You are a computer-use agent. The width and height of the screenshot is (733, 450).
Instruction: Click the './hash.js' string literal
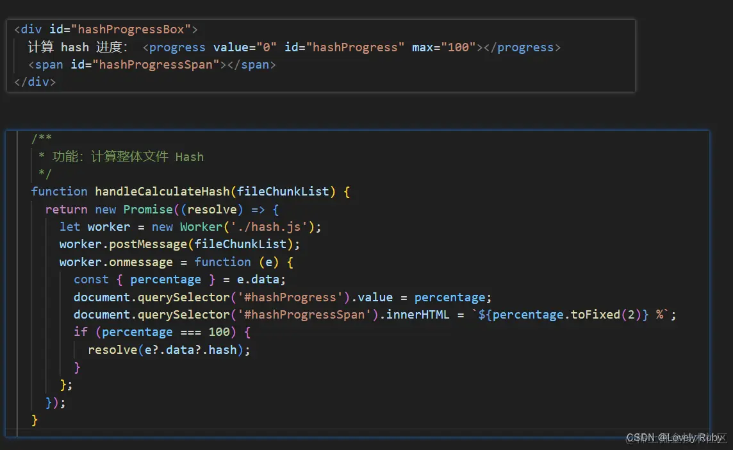[x=269, y=227]
